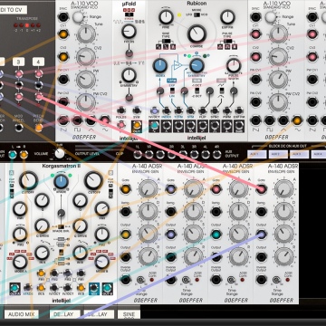Click third A-140 ADSR teal Output jack

[216, 235]
